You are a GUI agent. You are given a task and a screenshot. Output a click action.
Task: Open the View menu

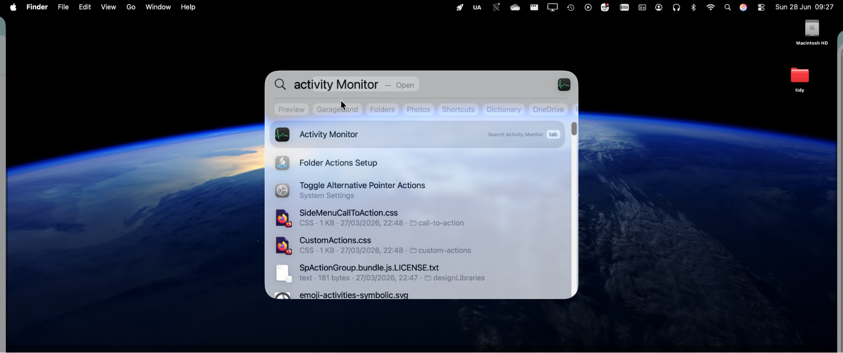pos(108,7)
